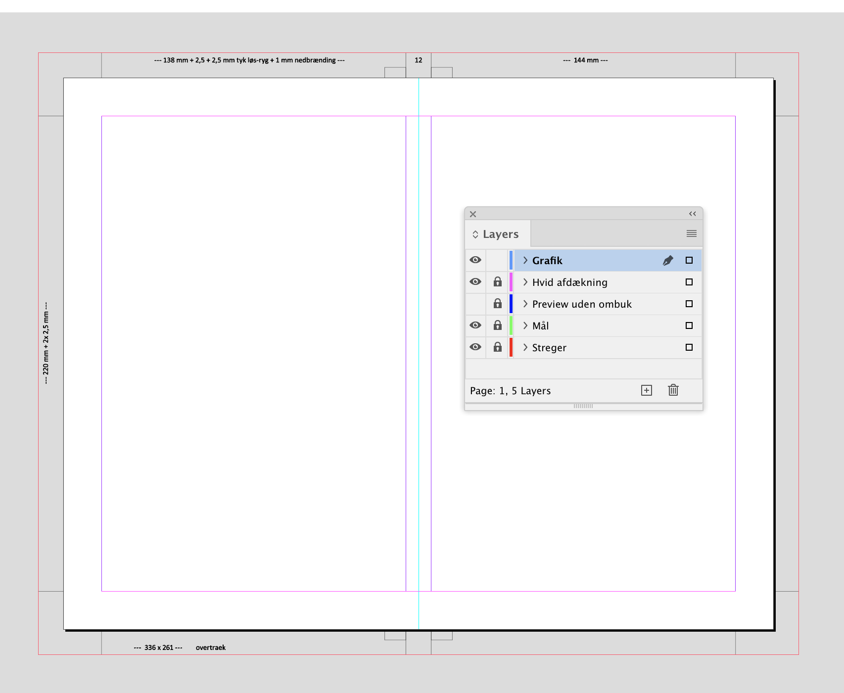Expand the Streger layer

[525, 347]
